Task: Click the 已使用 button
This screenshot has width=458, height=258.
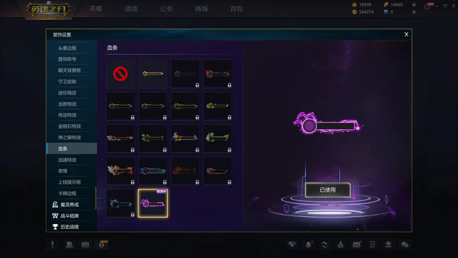Action: tap(328, 190)
